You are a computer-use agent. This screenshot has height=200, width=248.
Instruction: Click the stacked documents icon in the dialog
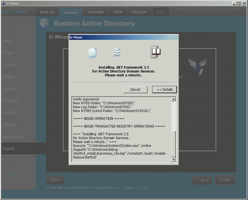(x=92, y=53)
